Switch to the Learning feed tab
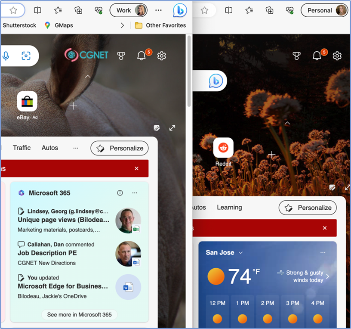351x329 pixels. click(229, 207)
